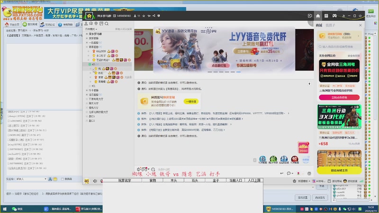Open WeChat from the taskbar
This screenshot has height=213, width=379.
click(17, 209)
